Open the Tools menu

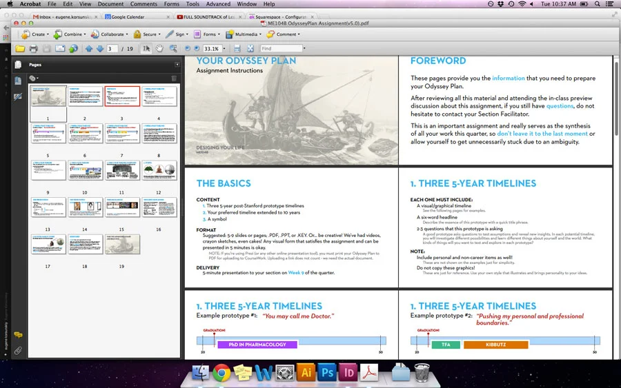pos(193,4)
